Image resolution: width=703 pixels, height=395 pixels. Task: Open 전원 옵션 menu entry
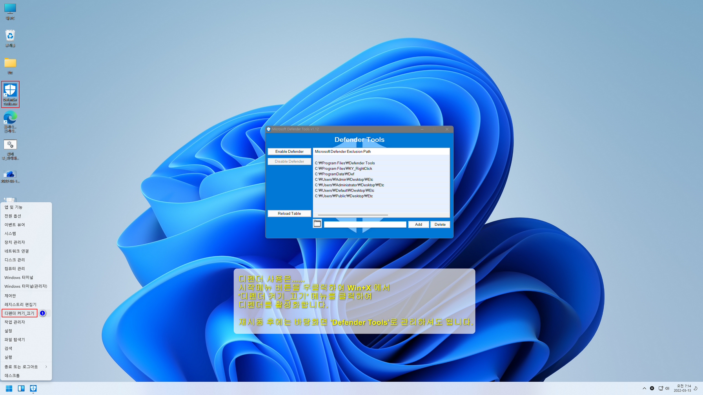pos(26,216)
